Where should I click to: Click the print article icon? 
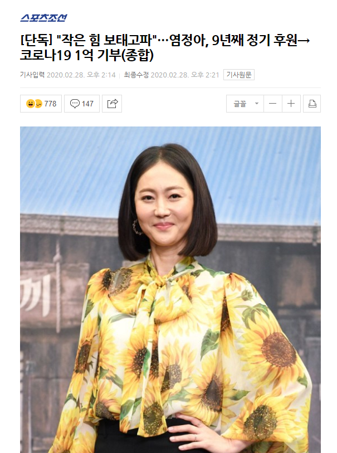(312, 104)
